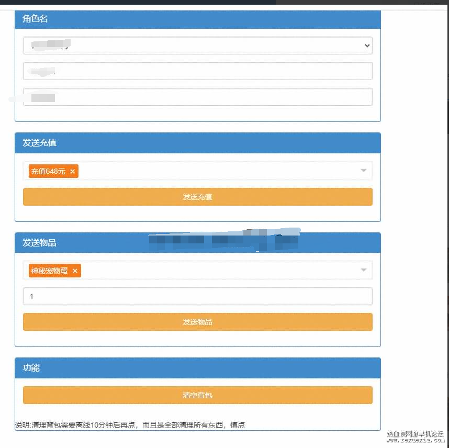Click the × inside the recharge tag
The width and height of the screenshot is (449, 448).
[73, 171]
